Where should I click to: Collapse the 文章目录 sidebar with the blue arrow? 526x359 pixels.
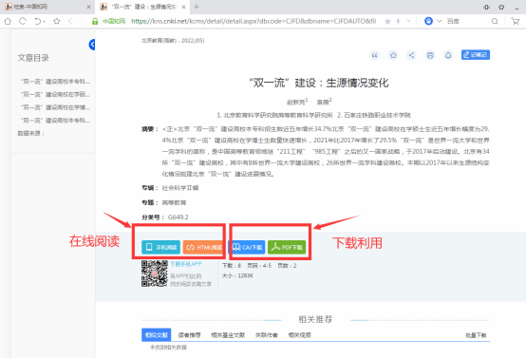[92, 45]
